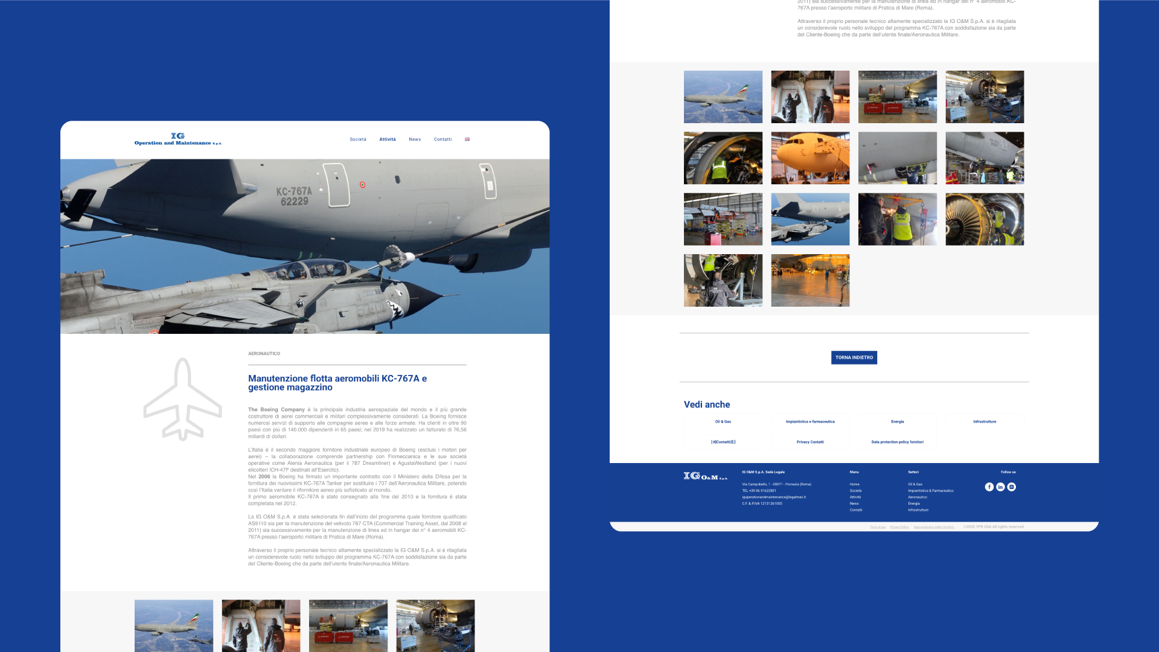This screenshot has width=1159, height=652.
Task: Click Aeronautico in footer Settori list
Action: [918, 497]
